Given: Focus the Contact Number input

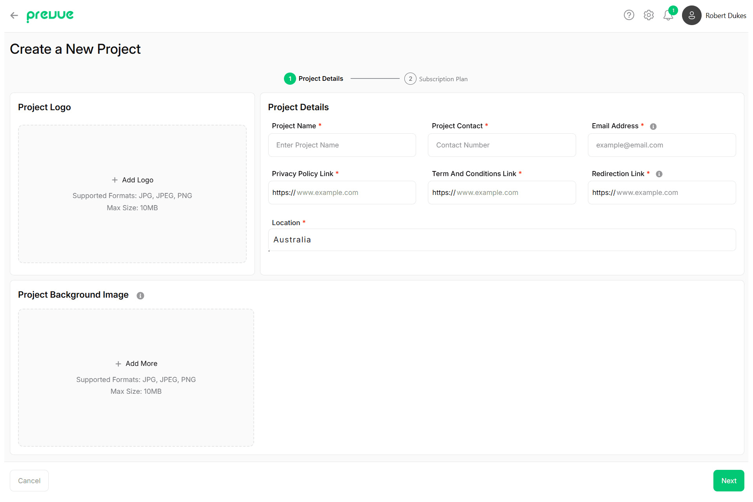Looking at the screenshot, I should (x=502, y=145).
